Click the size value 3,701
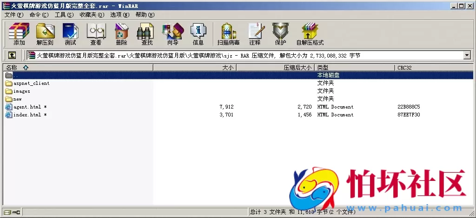This screenshot has width=476, height=218. pyautogui.click(x=226, y=115)
